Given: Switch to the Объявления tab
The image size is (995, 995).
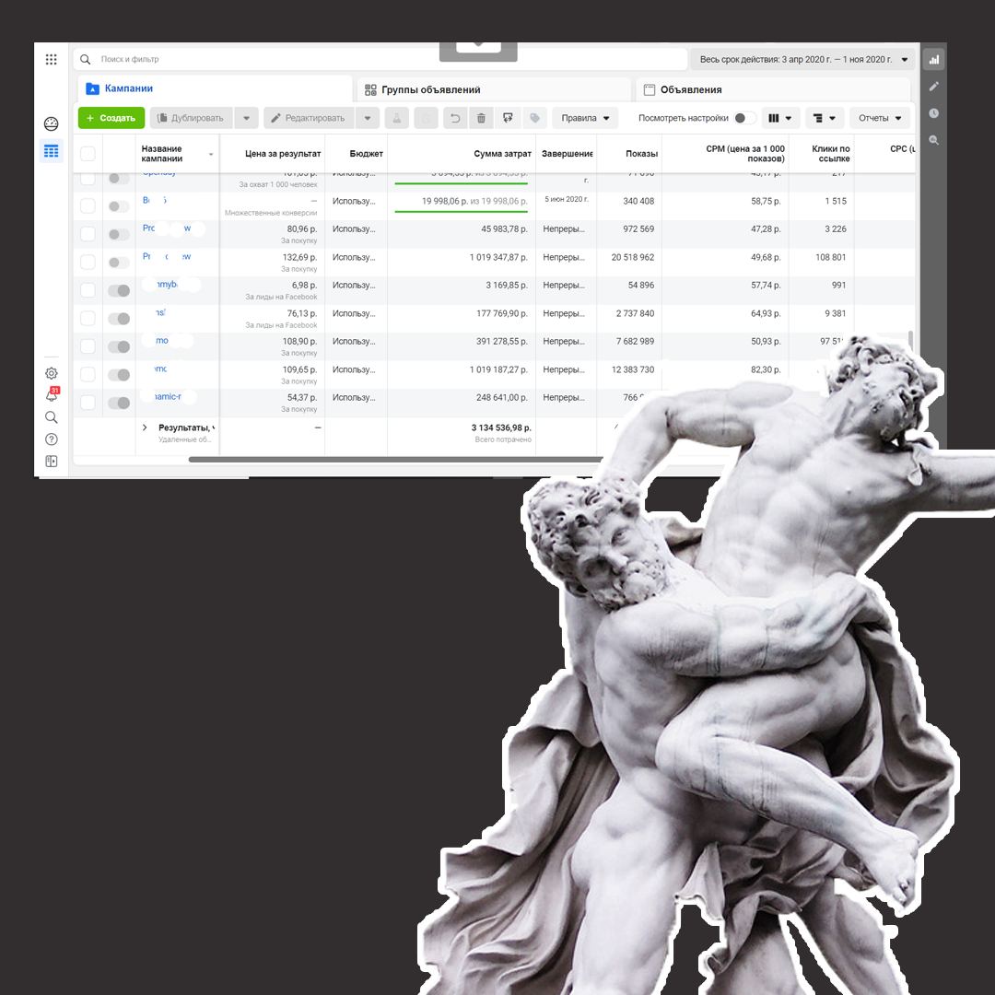Looking at the screenshot, I should [773, 89].
